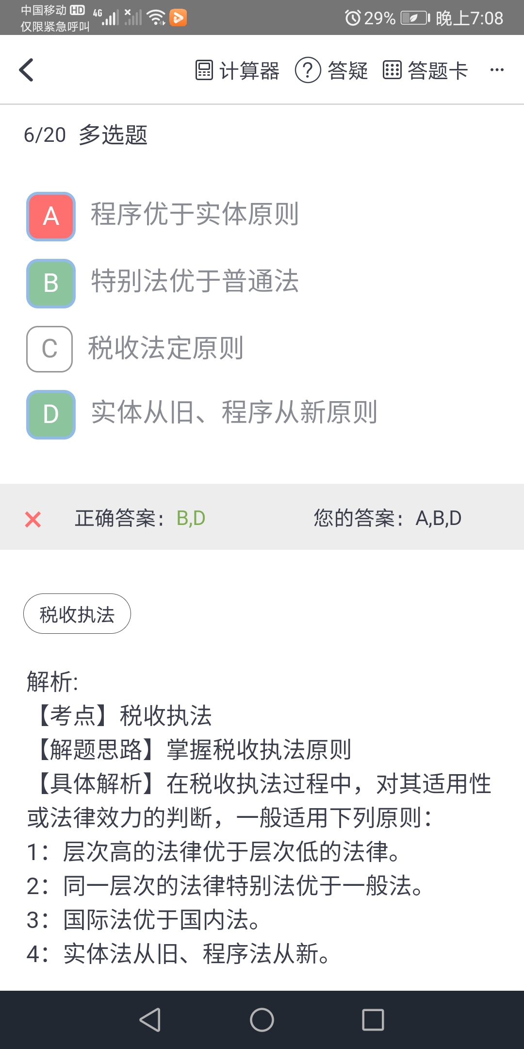The height and width of the screenshot is (1049, 524).
Task: Toggle option B checkbox
Action: pos(51,284)
